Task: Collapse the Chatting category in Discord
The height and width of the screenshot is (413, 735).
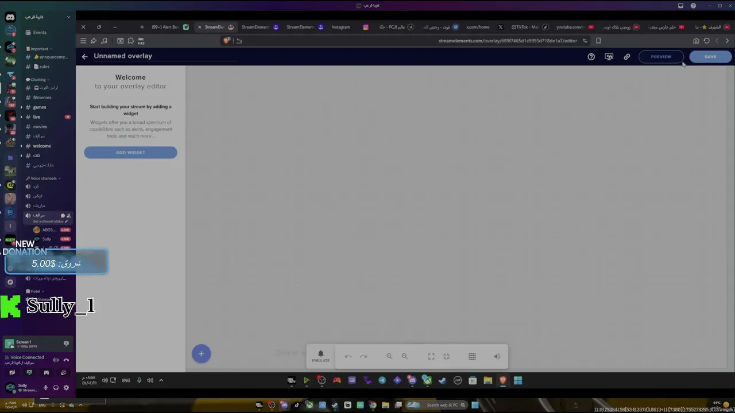Action: 38,80
